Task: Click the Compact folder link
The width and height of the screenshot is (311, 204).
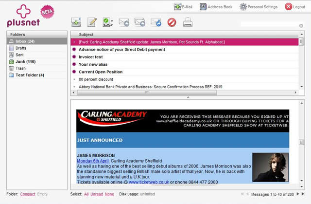Action: click(28, 194)
